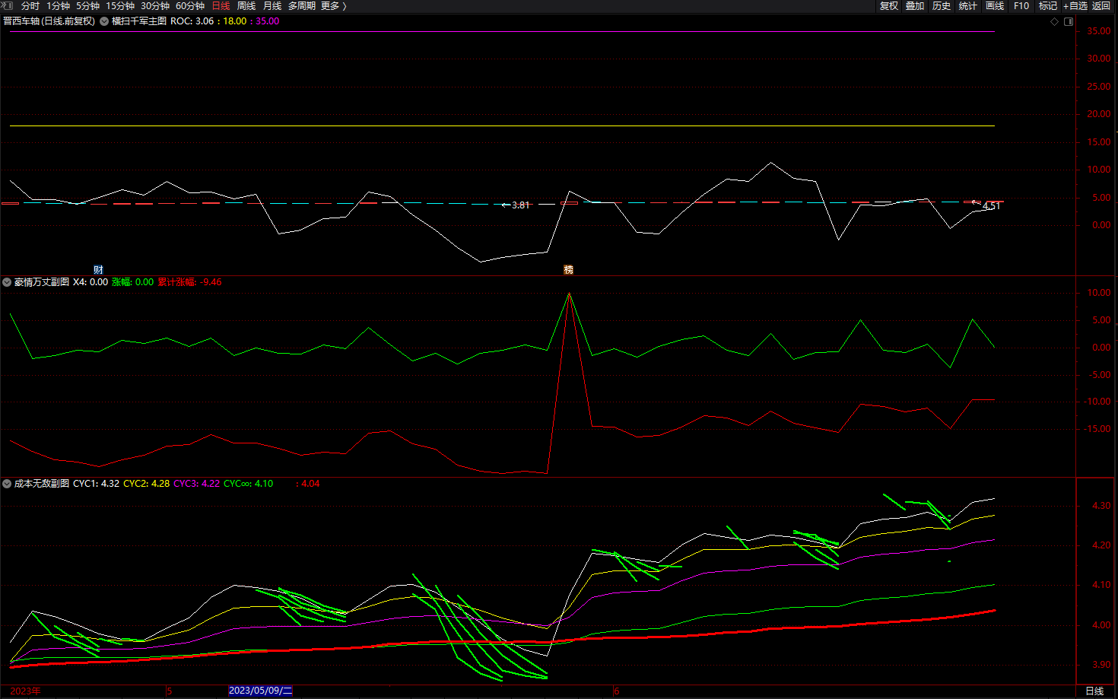The height and width of the screenshot is (699, 1118).
Task: Expand the 豪情万丈副图 indicator dropdown
Action: 7,282
